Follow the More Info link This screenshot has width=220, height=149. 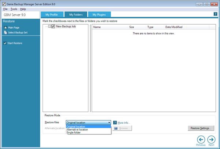[124, 123]
